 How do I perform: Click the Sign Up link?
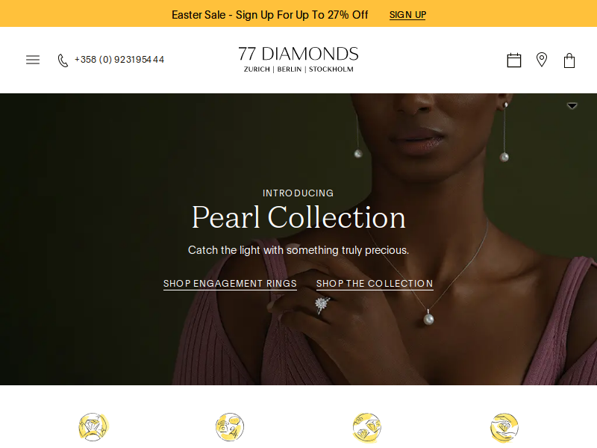click(407, 15)
